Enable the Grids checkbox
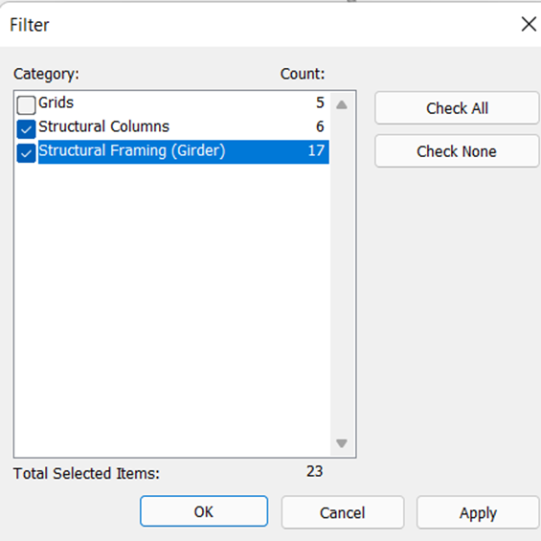Screen dimensions: 541x541 (26, 105)
